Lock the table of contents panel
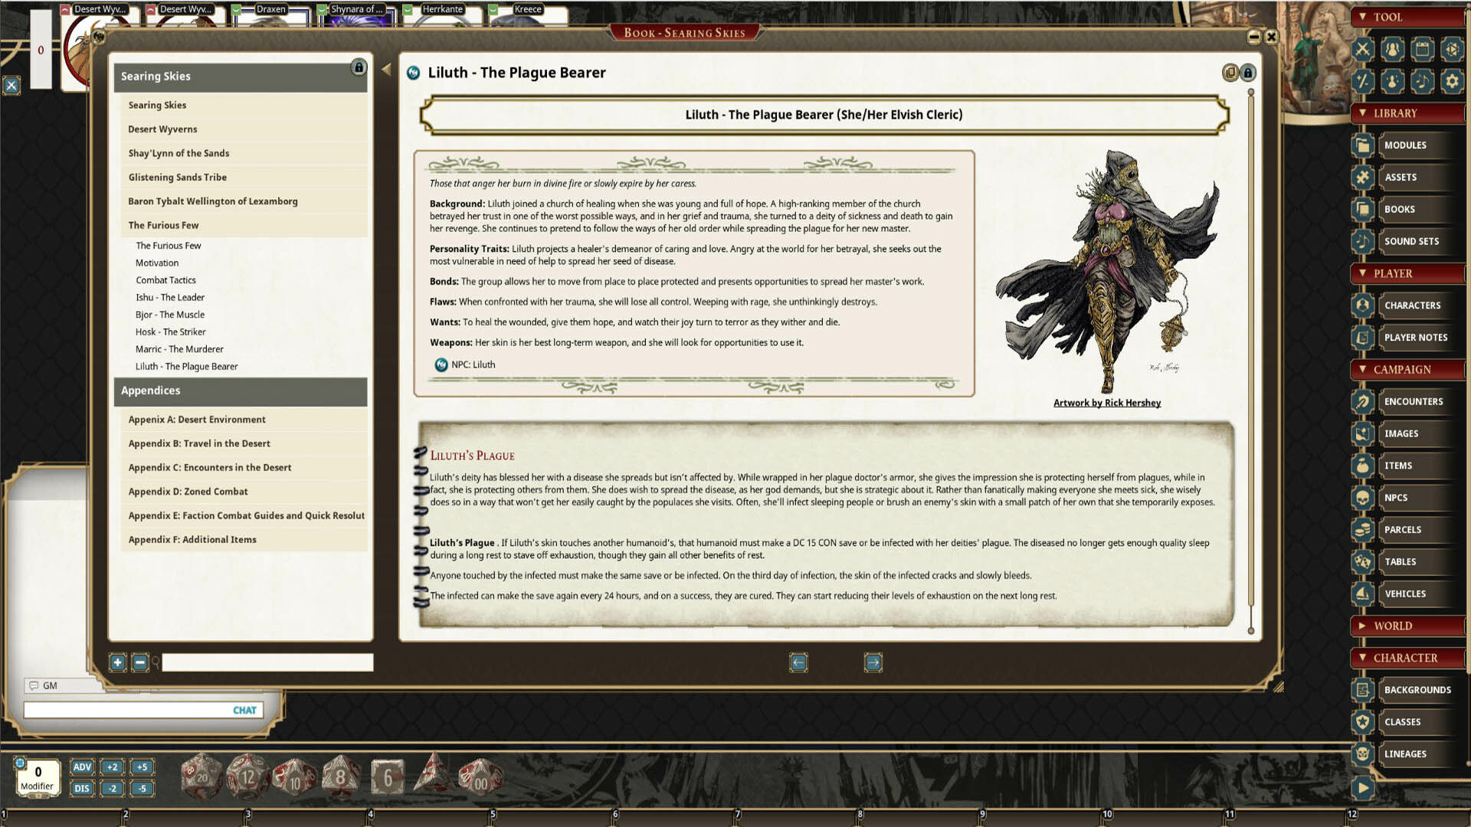The image size is (1471, 827). pos(359,67)
